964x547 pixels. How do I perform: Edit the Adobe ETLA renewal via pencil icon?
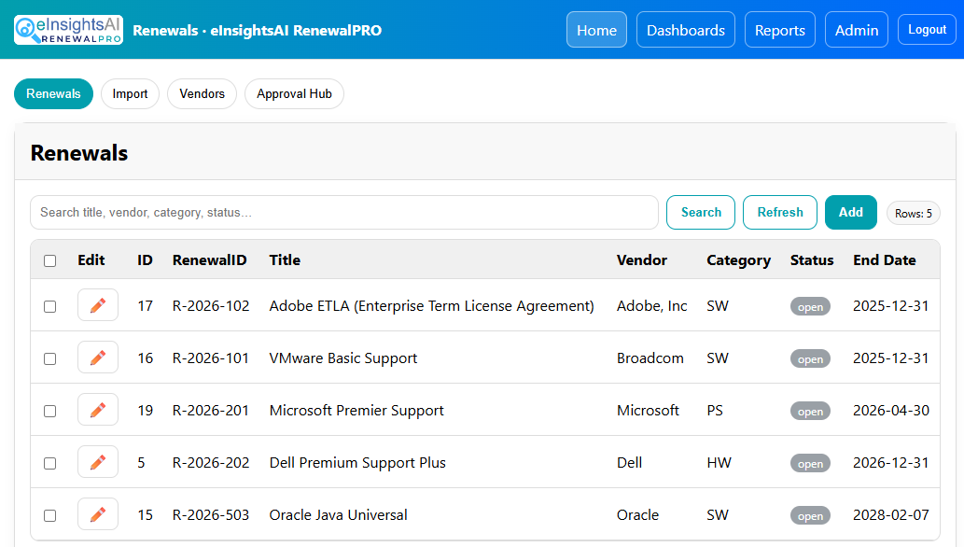[x=98, y=305]
